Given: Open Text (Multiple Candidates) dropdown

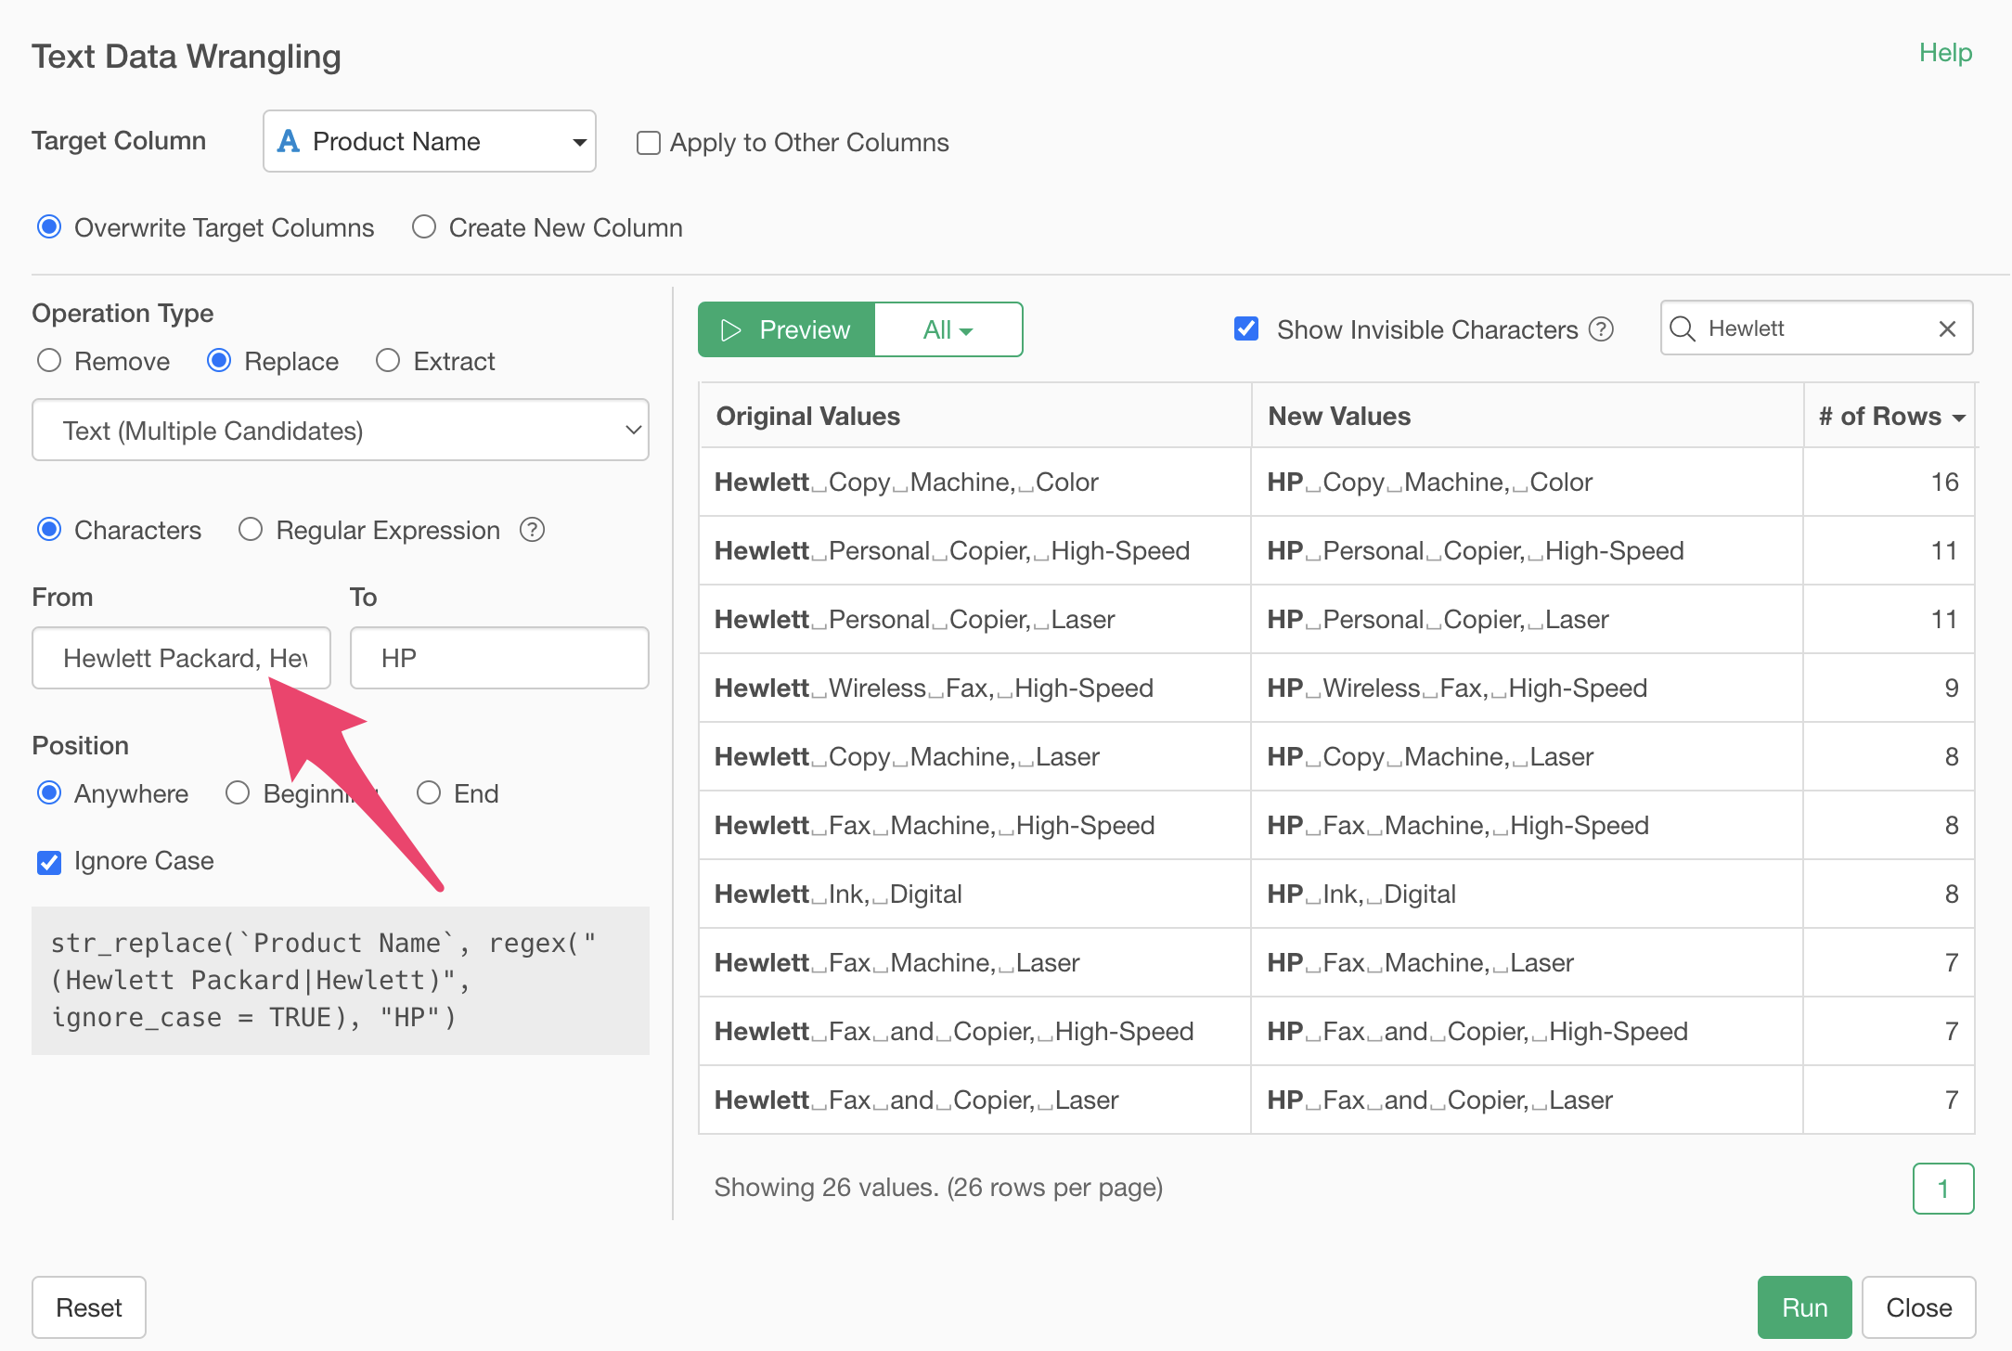Looking at the screenshot, I should [341, 431].
